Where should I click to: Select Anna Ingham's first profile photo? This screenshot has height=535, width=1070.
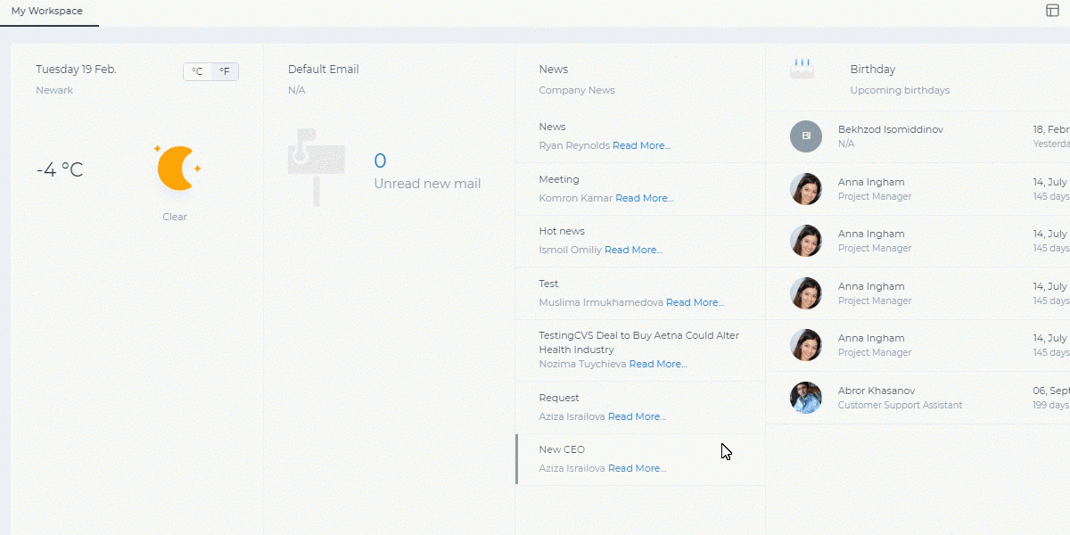806,189
